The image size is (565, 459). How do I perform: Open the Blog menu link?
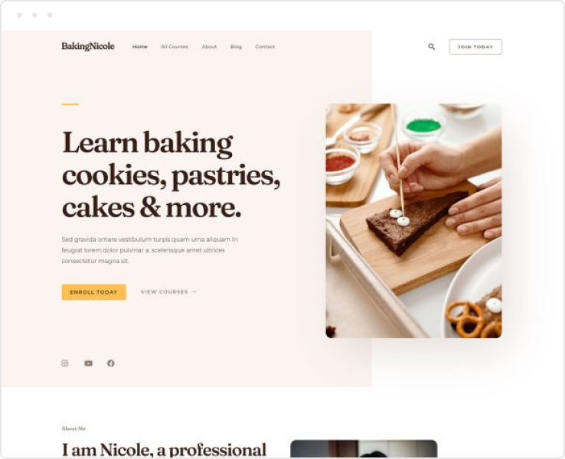236,47
